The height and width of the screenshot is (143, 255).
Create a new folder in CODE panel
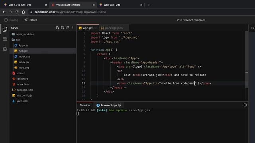63,28
